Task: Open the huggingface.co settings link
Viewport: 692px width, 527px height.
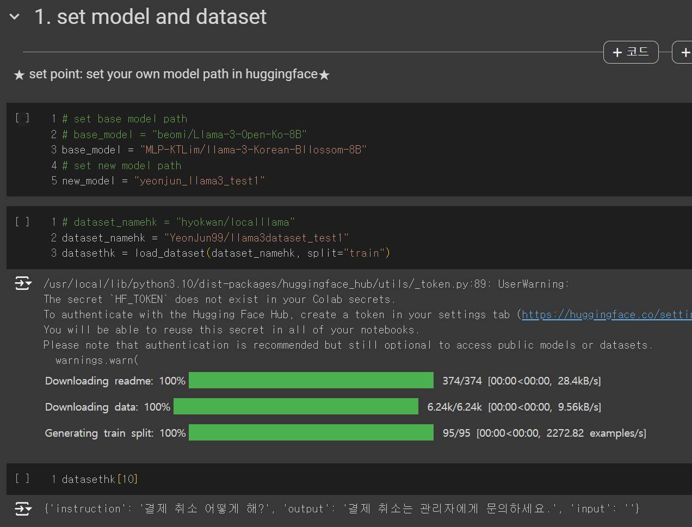Action: click(x=607, y=314)
